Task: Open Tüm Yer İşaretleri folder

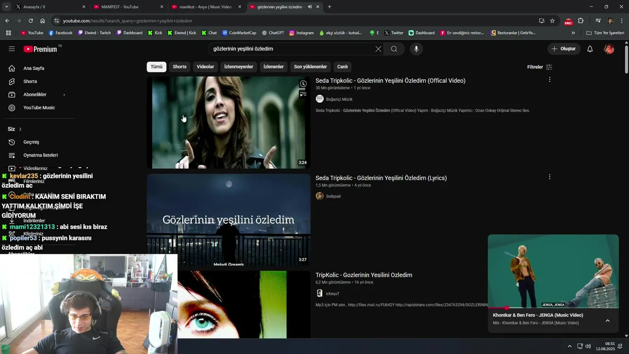Action: [x=605, y=33]
